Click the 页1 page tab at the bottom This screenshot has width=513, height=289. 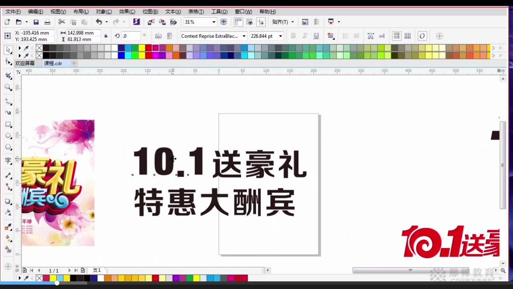(x=97, y=270)
